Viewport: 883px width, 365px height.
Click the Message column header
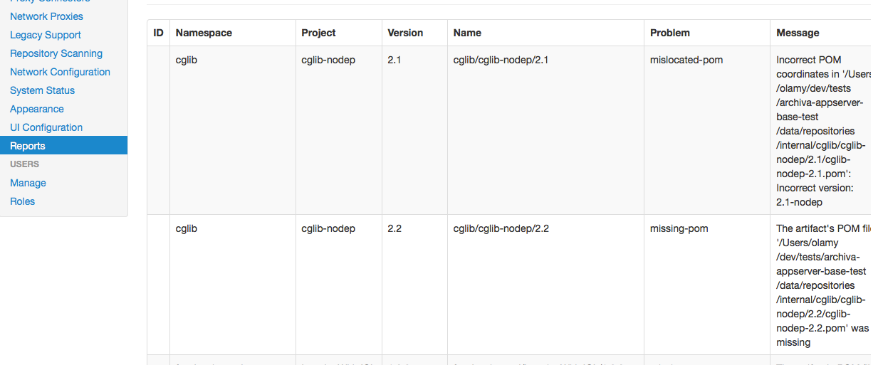coord(798,33)
